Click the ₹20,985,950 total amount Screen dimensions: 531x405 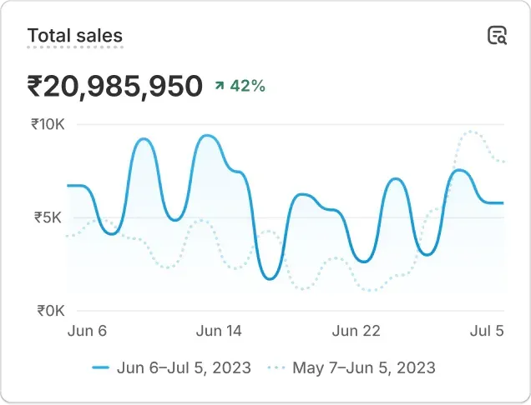114,85
